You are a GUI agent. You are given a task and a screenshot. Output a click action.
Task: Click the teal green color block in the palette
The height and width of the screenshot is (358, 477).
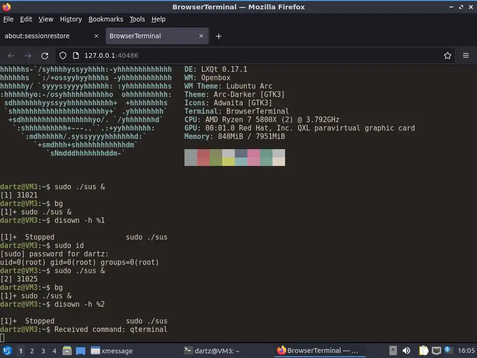(x=266, y=158)
